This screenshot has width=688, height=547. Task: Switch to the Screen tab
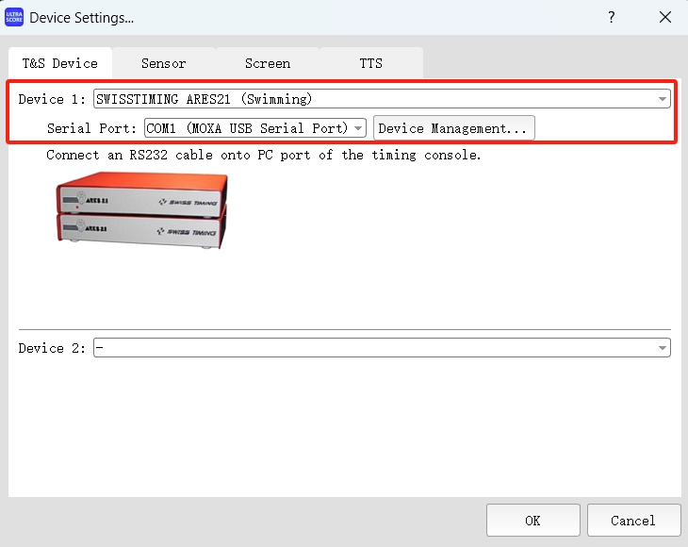tap(268, 63)
